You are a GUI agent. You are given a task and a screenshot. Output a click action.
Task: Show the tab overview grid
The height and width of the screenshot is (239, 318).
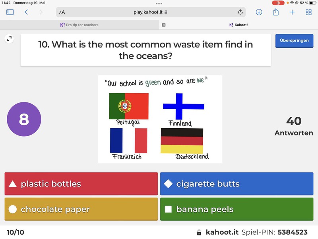(x=308, y=12)
